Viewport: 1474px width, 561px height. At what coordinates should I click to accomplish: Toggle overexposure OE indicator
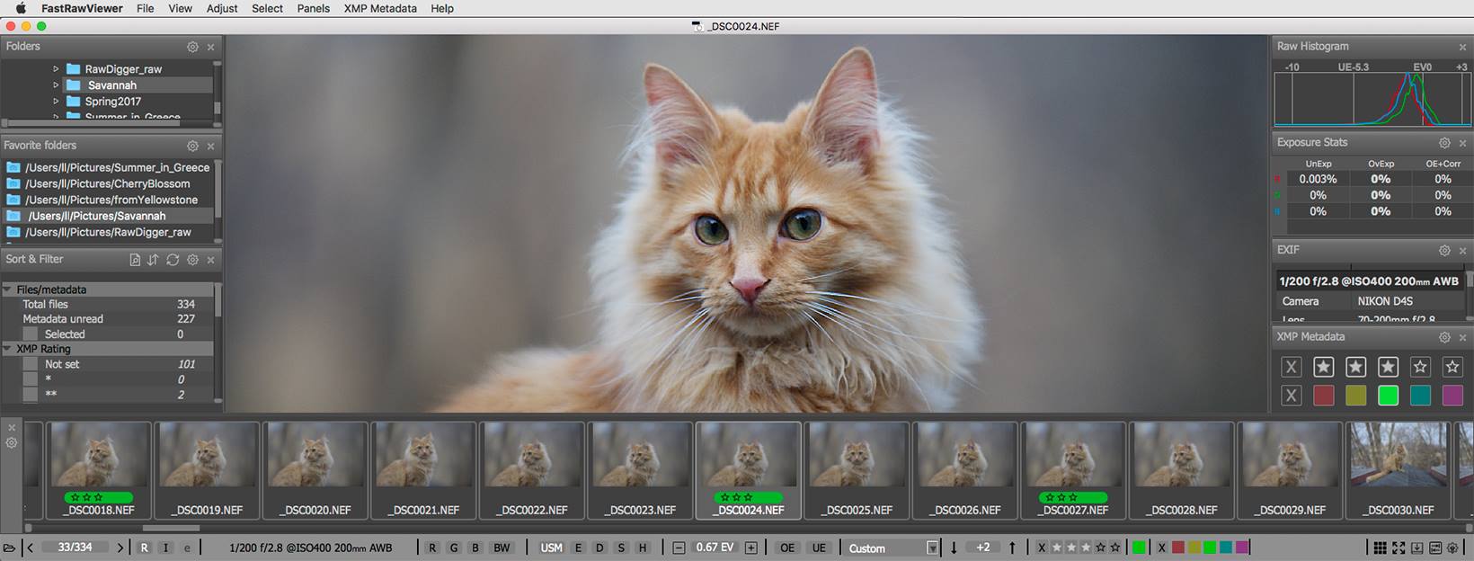pyautogui.click(x=787, y=548)
